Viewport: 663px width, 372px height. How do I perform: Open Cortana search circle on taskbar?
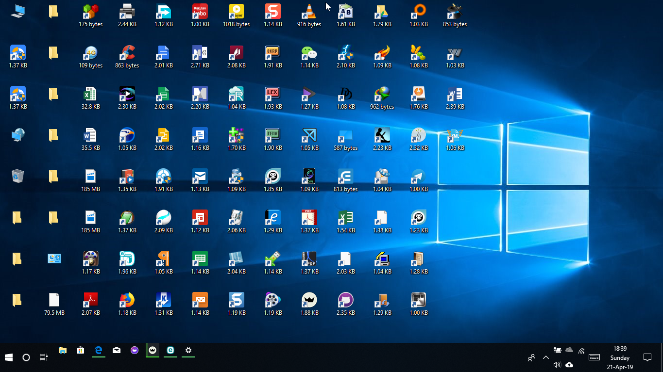(26, 357)
